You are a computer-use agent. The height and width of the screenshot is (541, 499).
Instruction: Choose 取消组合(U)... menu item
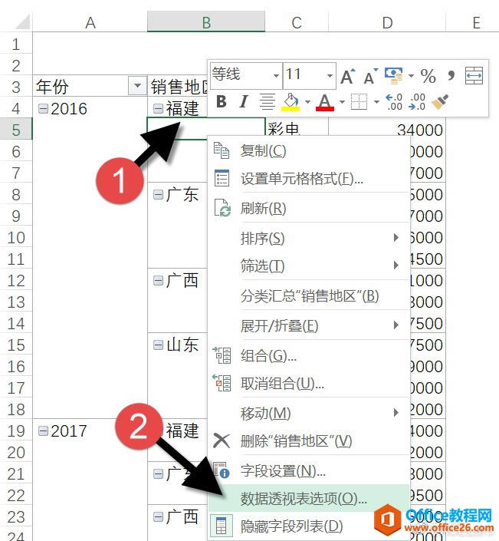[309, 383]
